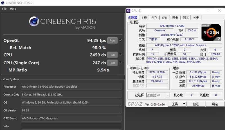Click the 线程数 value 16
Screen dimensions: 225x130
[216, 95]
